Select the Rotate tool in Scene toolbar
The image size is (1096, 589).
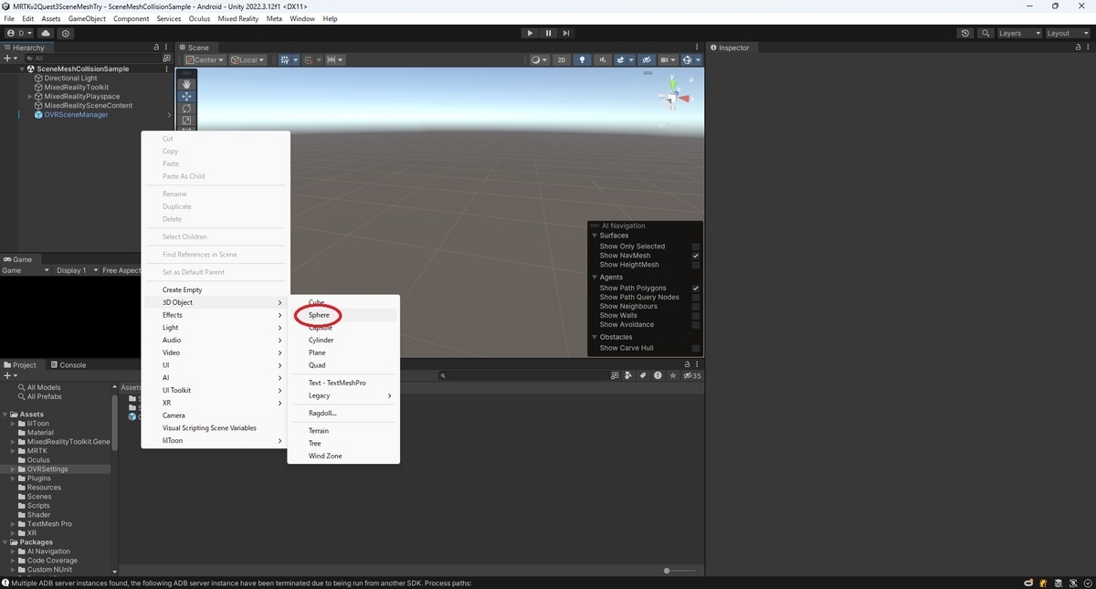coord(187,108)
